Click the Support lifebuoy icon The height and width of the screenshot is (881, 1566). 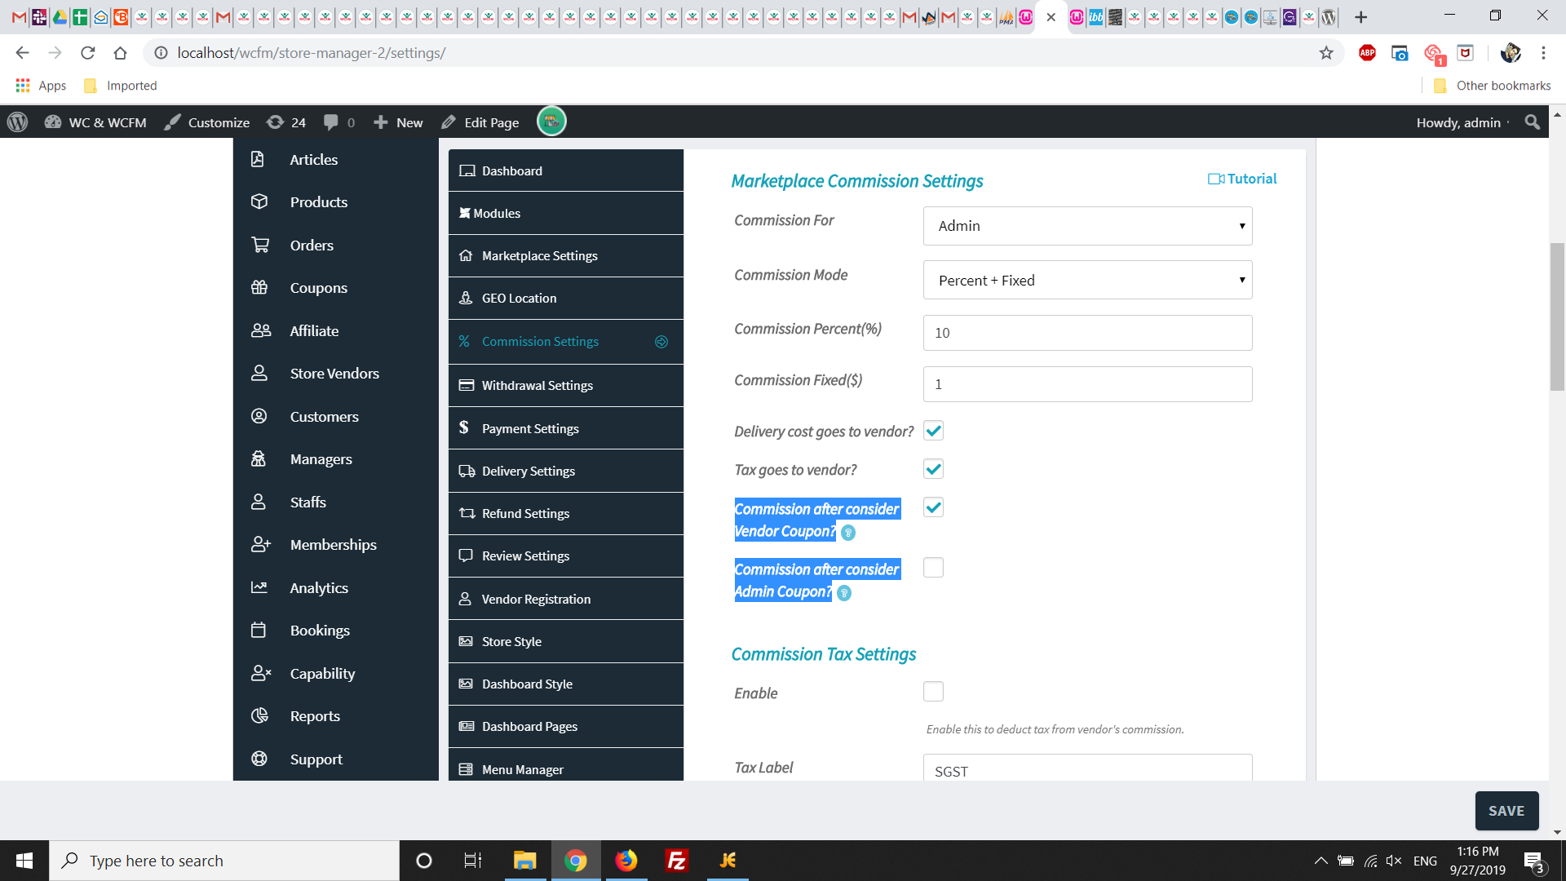click(x=259, y=759)
